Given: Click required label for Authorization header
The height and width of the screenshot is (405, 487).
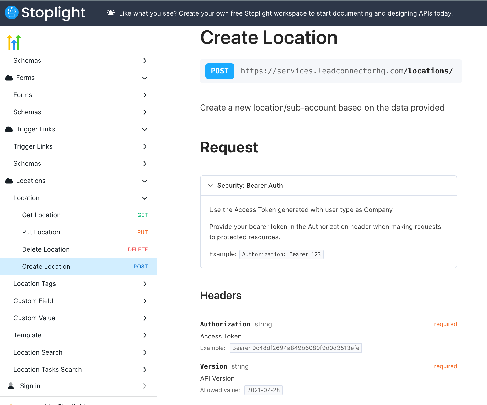Looking at the screenshot, I should [x=445, y=324].
